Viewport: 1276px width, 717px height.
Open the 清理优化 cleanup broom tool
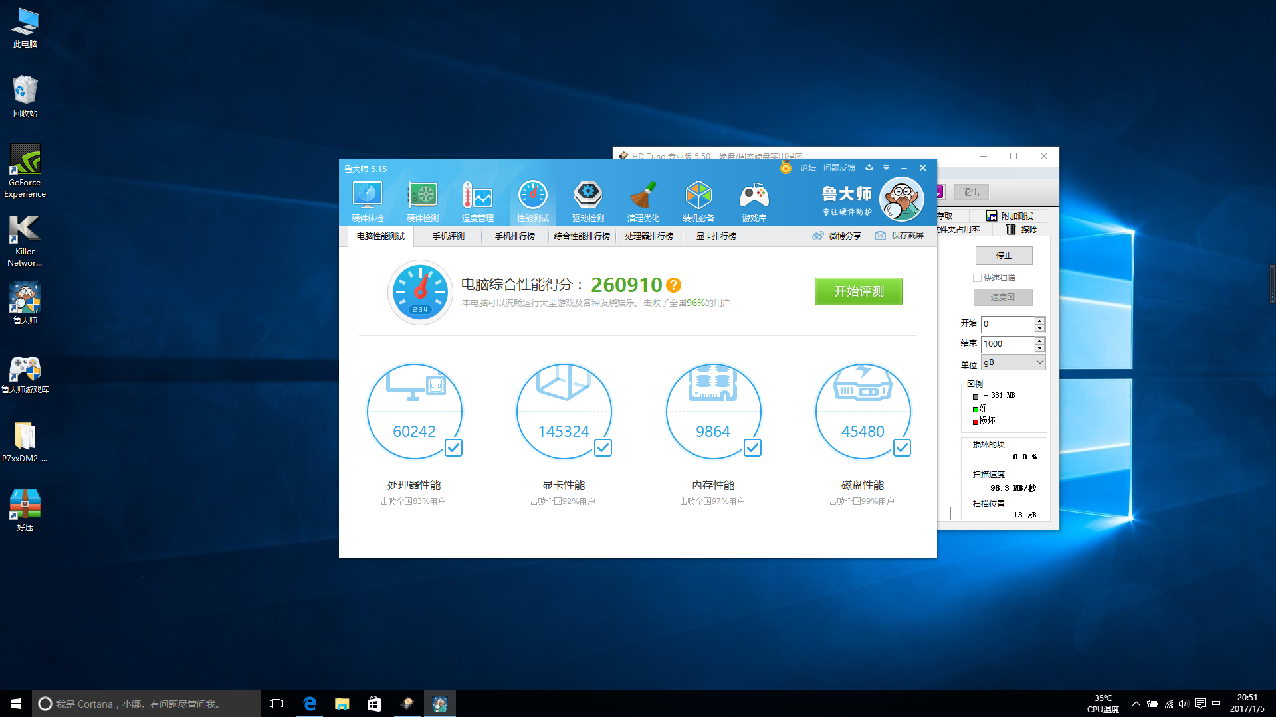pyautogui.click(x=643, y=201)
